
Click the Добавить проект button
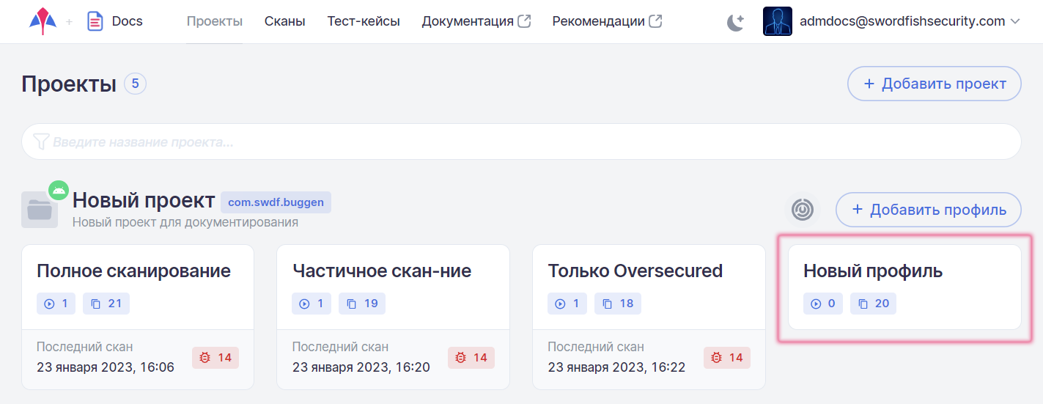pos(935,84)
